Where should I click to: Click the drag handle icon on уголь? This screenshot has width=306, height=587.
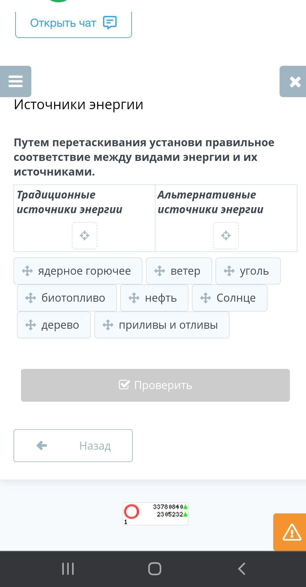(x=229, y=271)
